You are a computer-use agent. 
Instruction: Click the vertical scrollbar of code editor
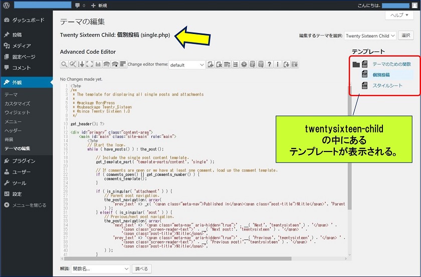pos(350,147)
